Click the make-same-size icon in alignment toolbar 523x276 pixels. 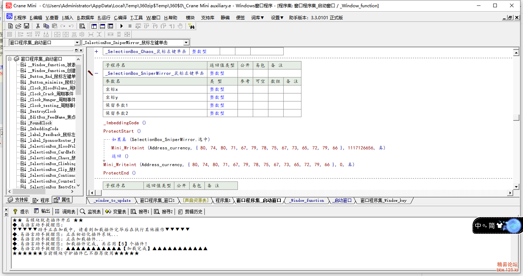(x=127, y=34)
